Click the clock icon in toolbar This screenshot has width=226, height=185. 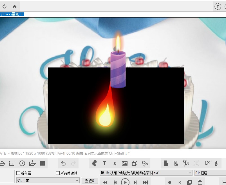click(22, 163)
